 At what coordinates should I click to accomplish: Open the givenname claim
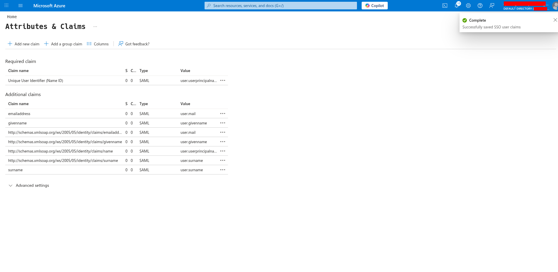(x=17, y=123)
